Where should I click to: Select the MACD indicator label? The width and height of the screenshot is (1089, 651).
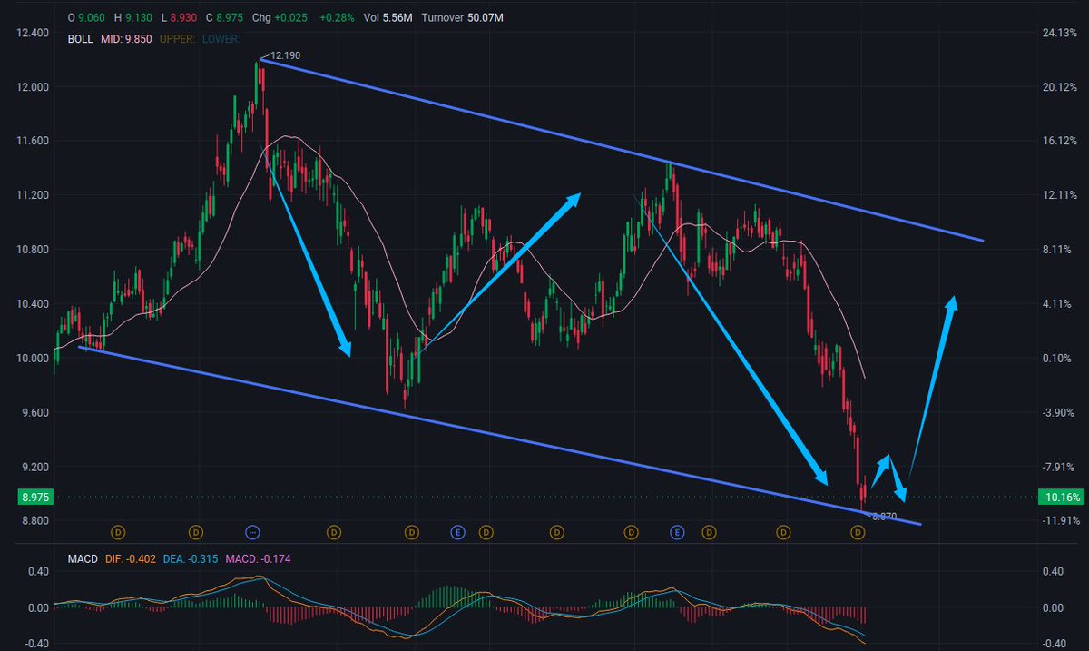(x=83, y=558)
